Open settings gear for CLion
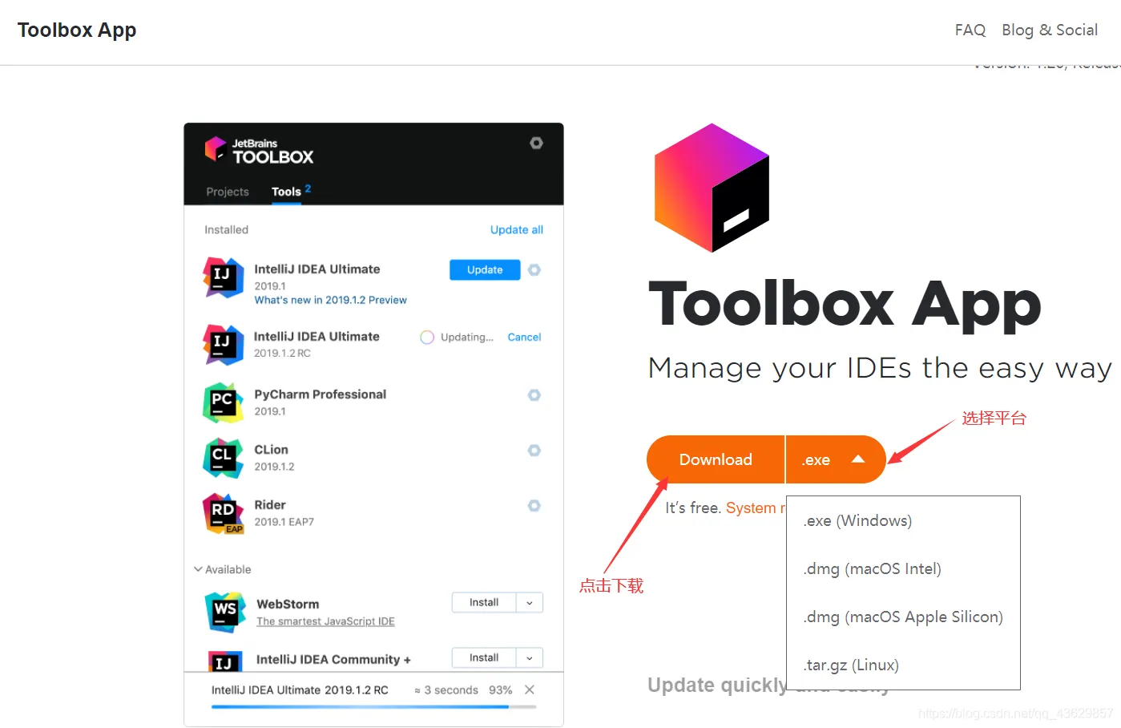Image resolution: width=1121 pixels, height=728 pixels. tap(534, 451)
